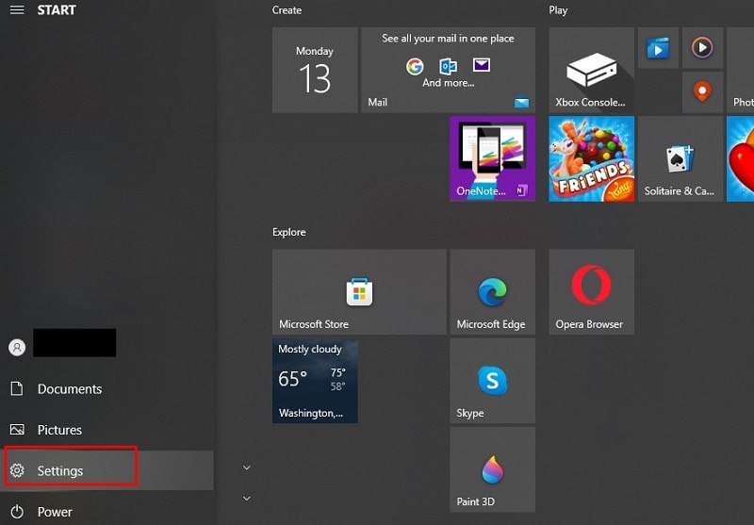Open the Microsoft Store tile

359,292
